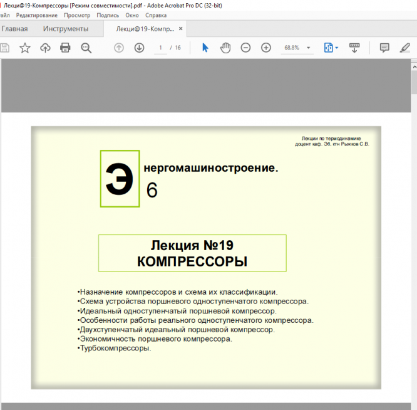Click the current page number field
The width and height of the screenshot is (417, 410).
point(161,48)
